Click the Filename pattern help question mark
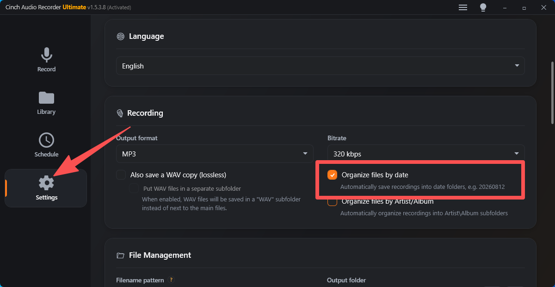 pyautogui.click(x=171, y=280)
